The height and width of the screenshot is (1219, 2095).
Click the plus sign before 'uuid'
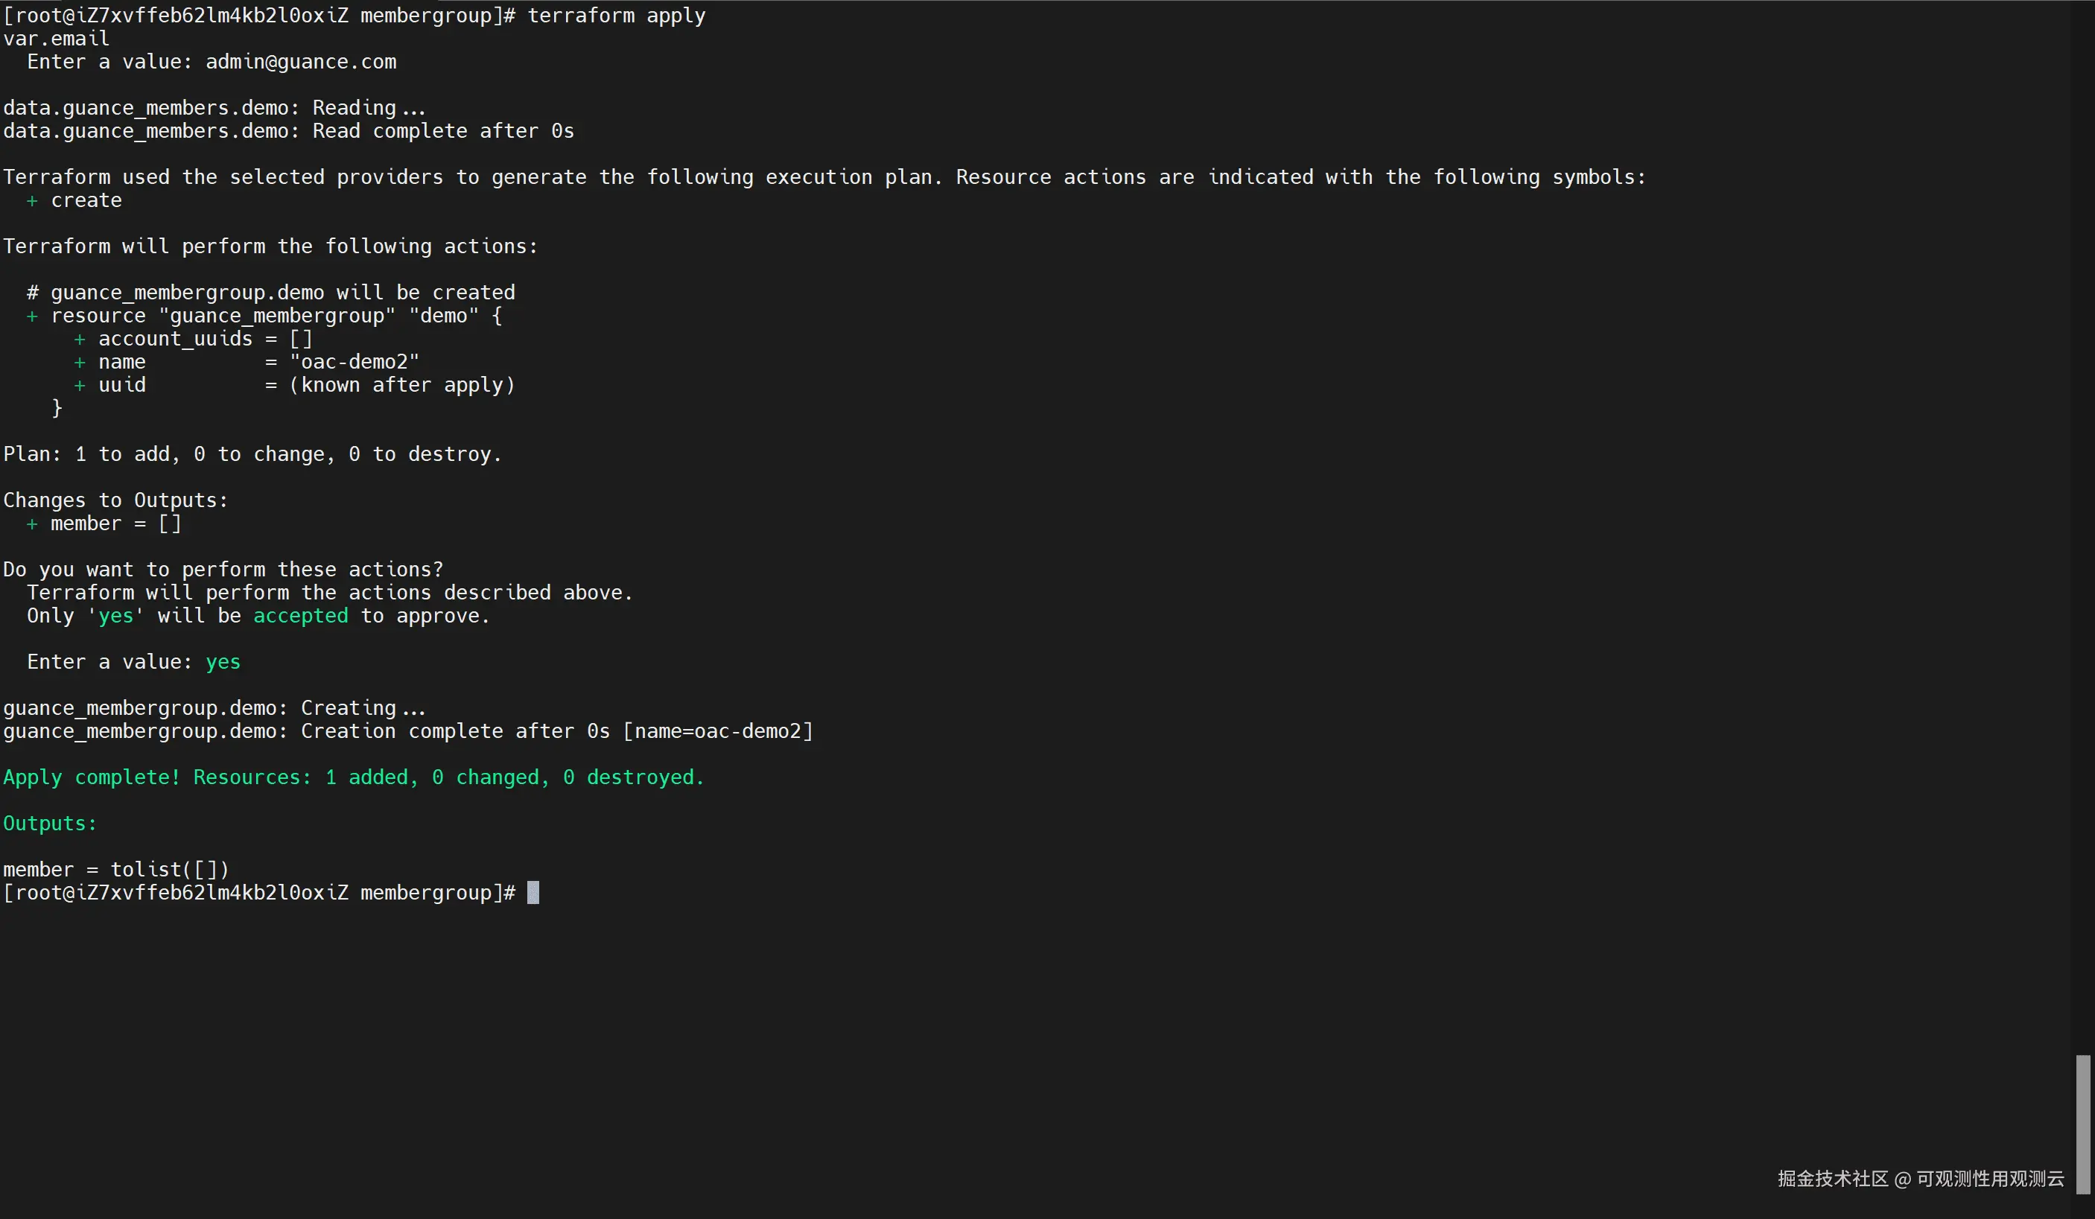point(80,386)
